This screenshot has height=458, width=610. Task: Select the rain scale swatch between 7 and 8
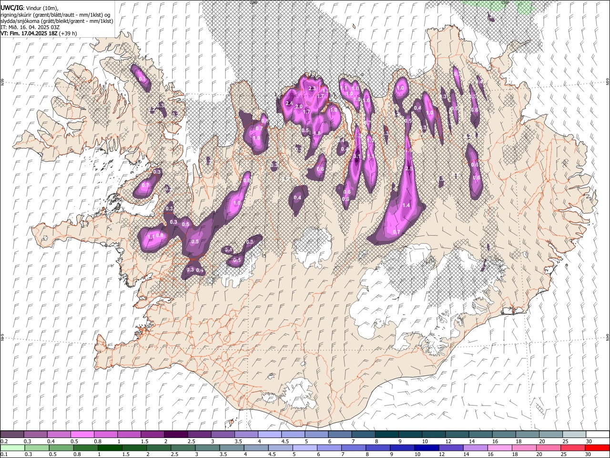pos(354,448)
